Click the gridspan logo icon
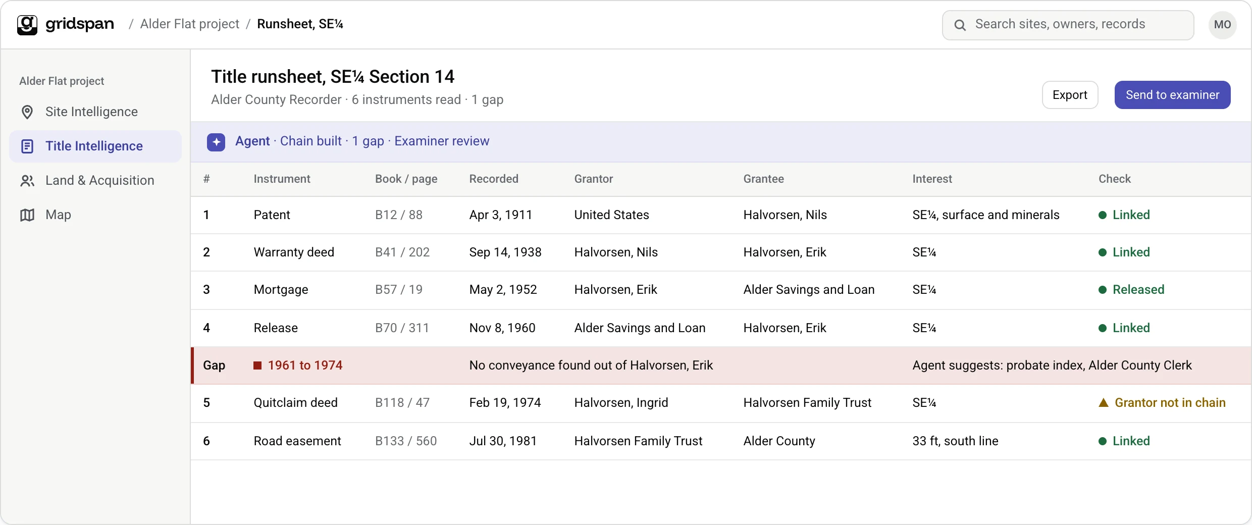Image resolution: width=1252 pixels, height=525 pixels. [x=27, y=24]
